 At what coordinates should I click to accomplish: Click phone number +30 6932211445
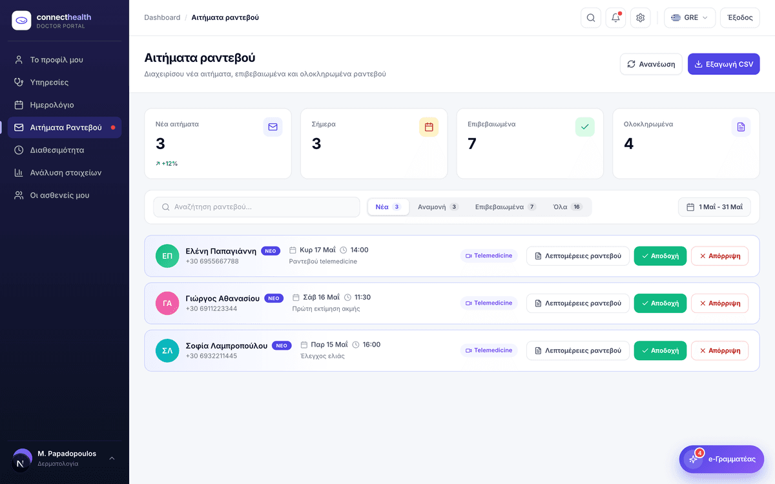(x=211, y=356)
